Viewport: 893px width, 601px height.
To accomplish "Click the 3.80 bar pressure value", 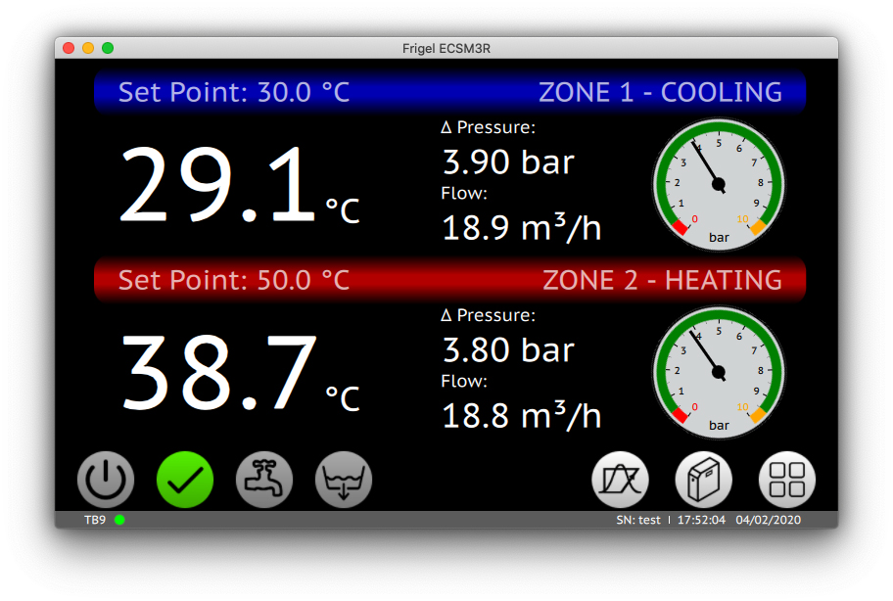I will click(x=508, y=350).
